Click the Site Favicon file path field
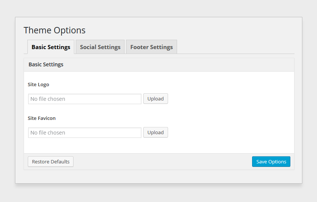The image size is (317, 202). 85,133
